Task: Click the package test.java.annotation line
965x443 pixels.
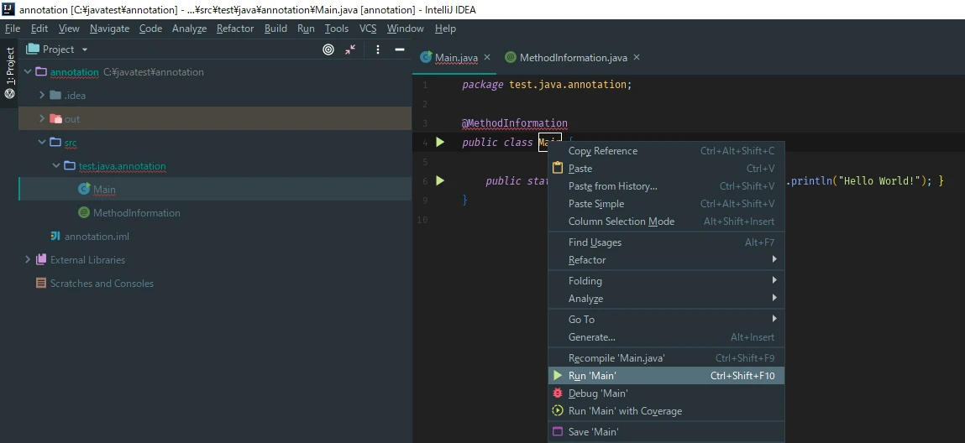Action: point(547,84)
